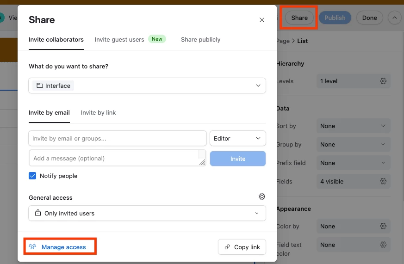Open General access settings gear
This screenshot has width=404, height=264.
click(262, 196)
